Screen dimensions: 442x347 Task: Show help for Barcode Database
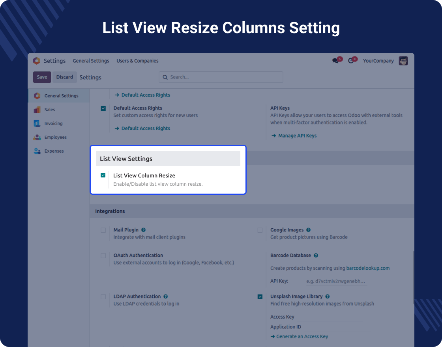(x=316, y=256)
